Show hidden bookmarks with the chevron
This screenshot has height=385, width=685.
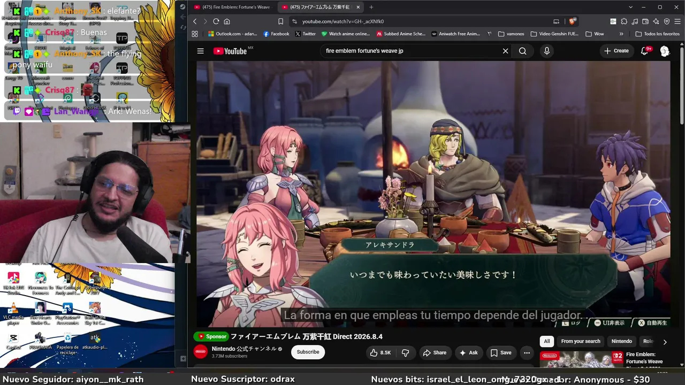tap(621, 34)
